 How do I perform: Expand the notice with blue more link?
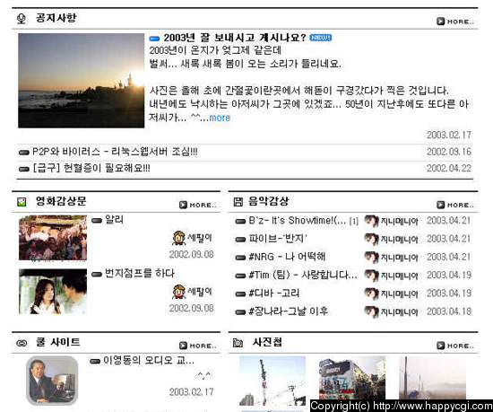220,118
